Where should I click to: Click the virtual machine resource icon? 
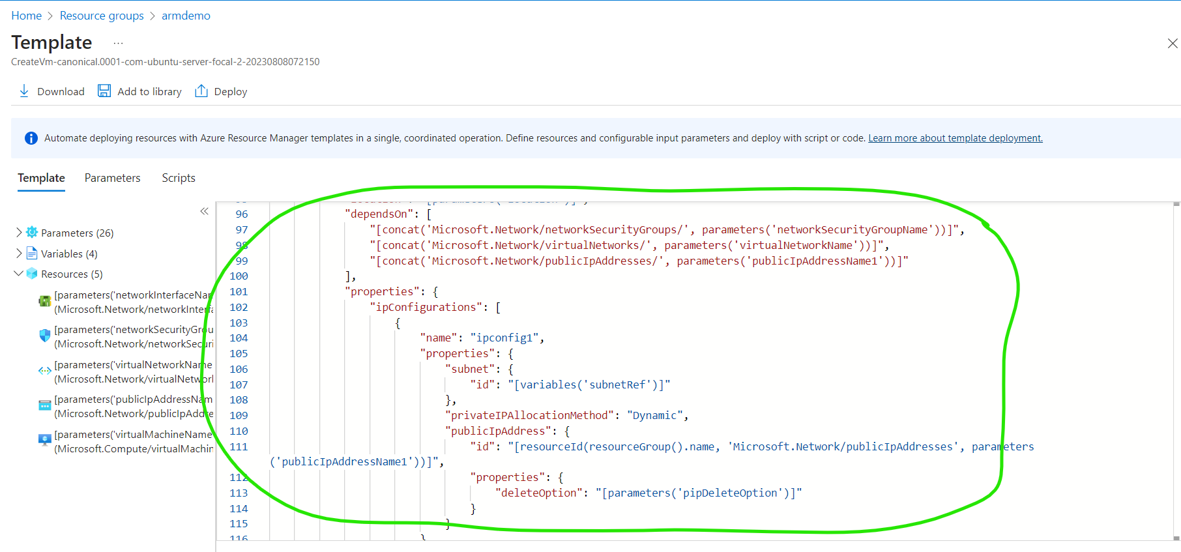tap(44, 440)
